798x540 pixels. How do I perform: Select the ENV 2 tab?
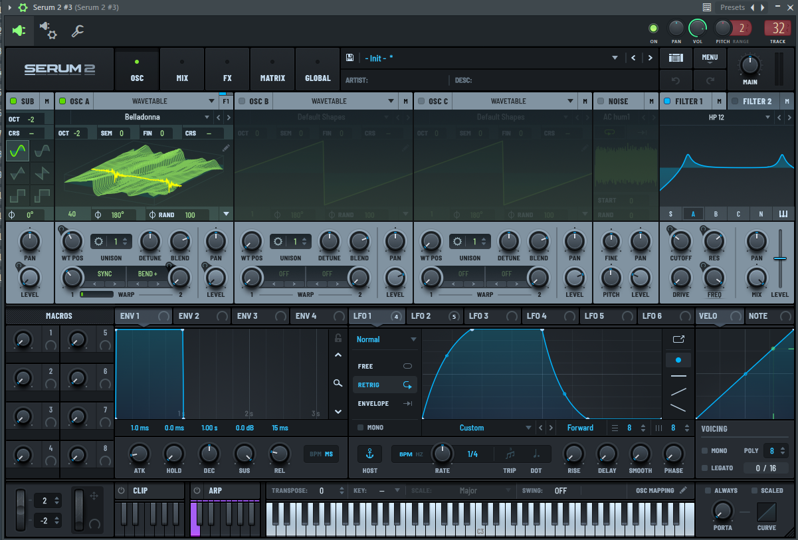click(x=202, y=316)
